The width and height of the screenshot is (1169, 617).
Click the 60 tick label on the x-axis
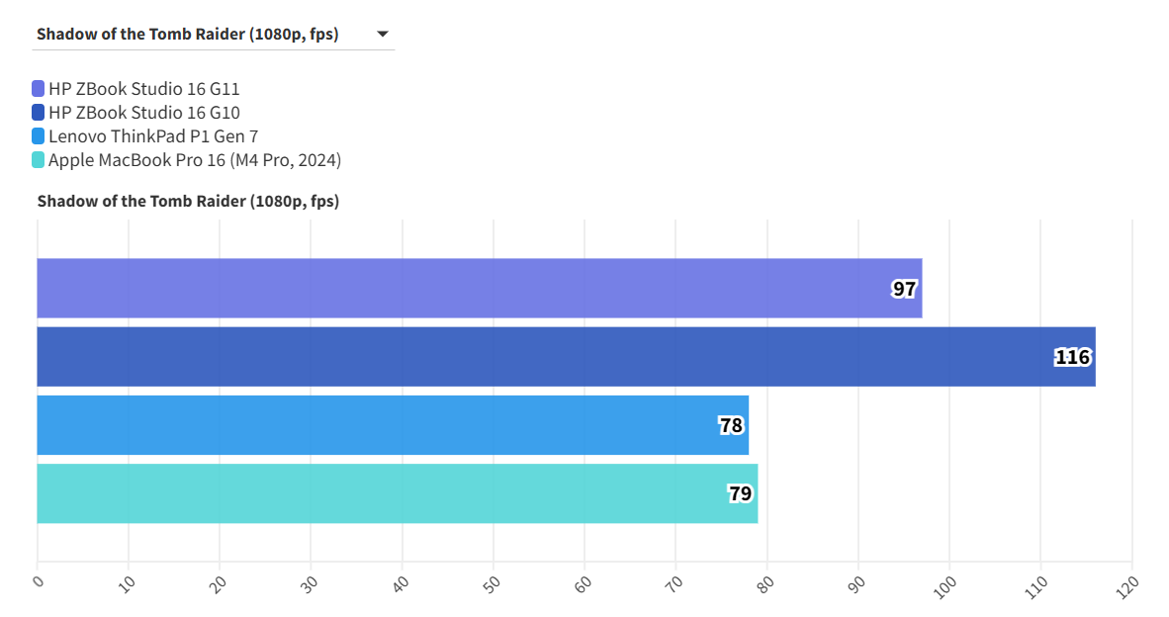pos(584,583)
